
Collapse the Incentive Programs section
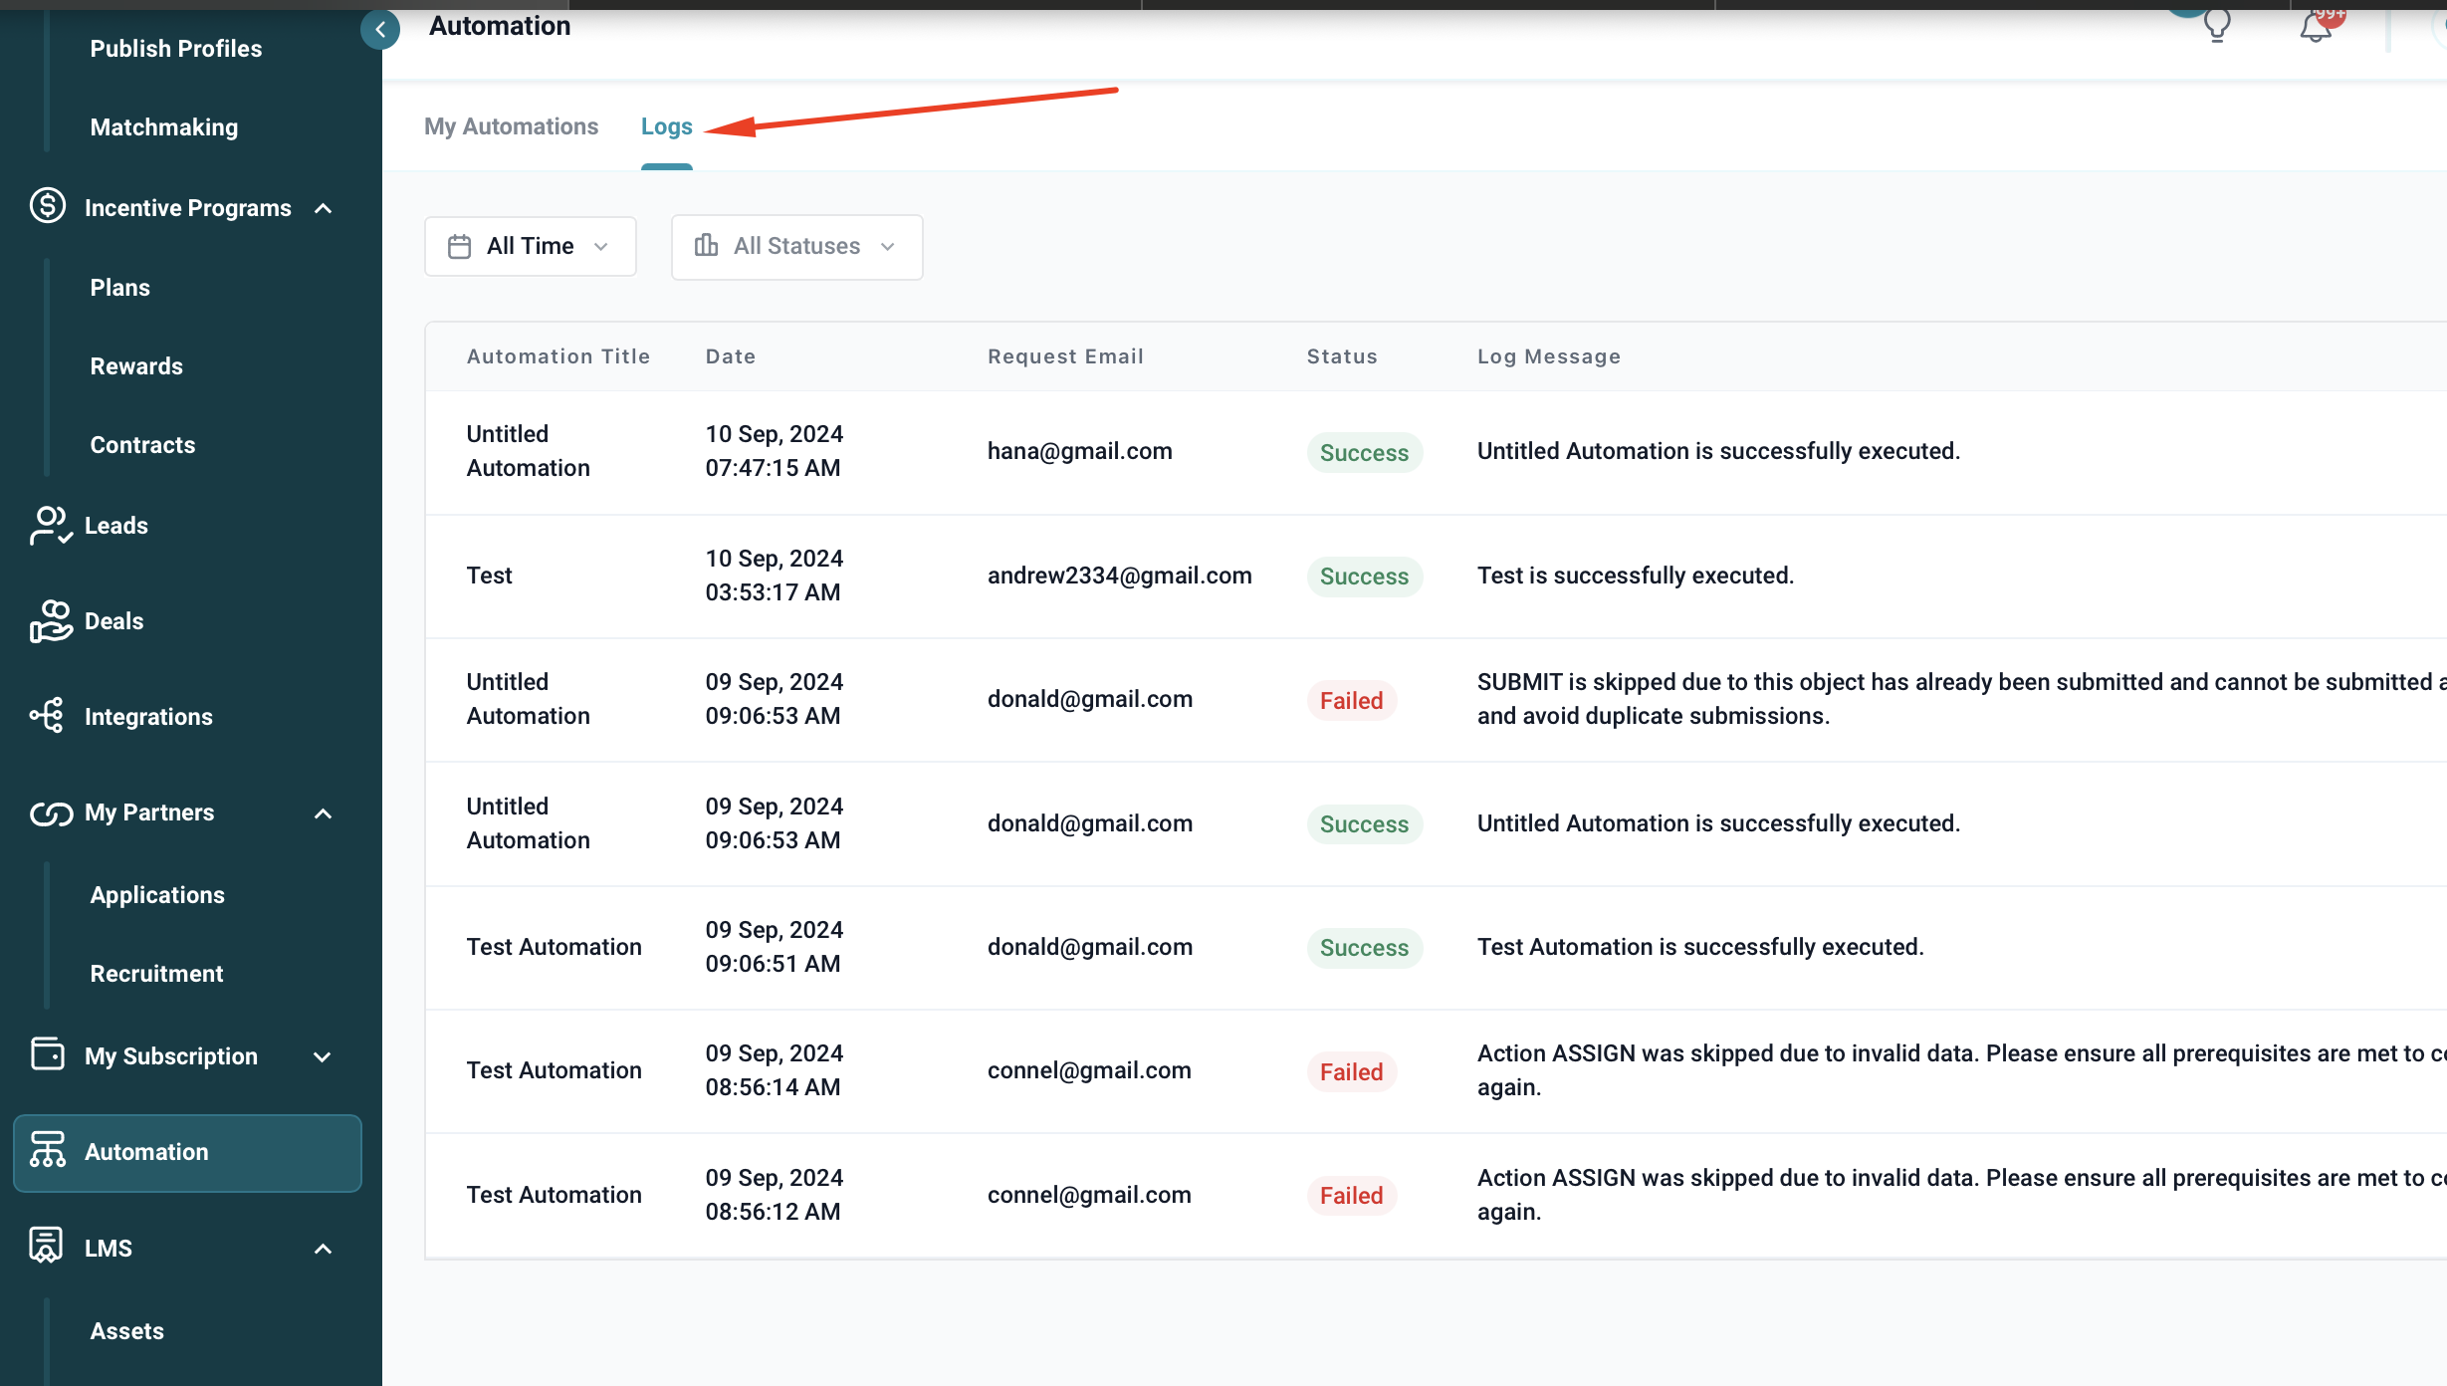tap(323, 208)
